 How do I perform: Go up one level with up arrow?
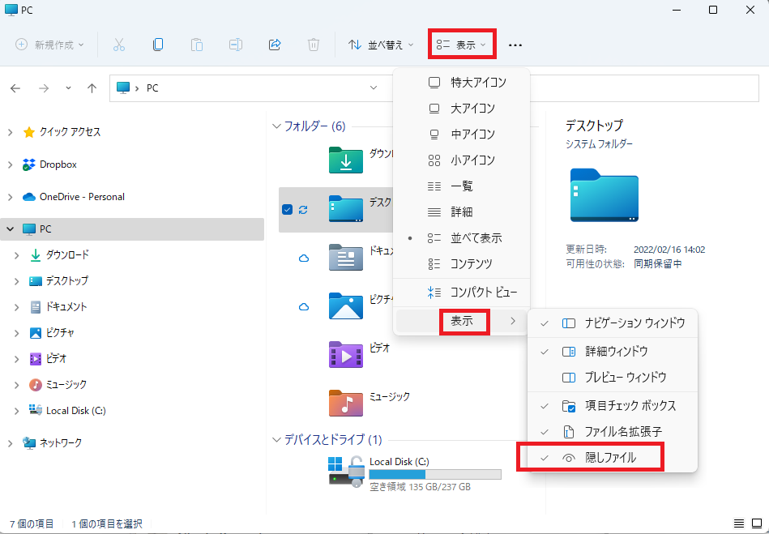92,88
